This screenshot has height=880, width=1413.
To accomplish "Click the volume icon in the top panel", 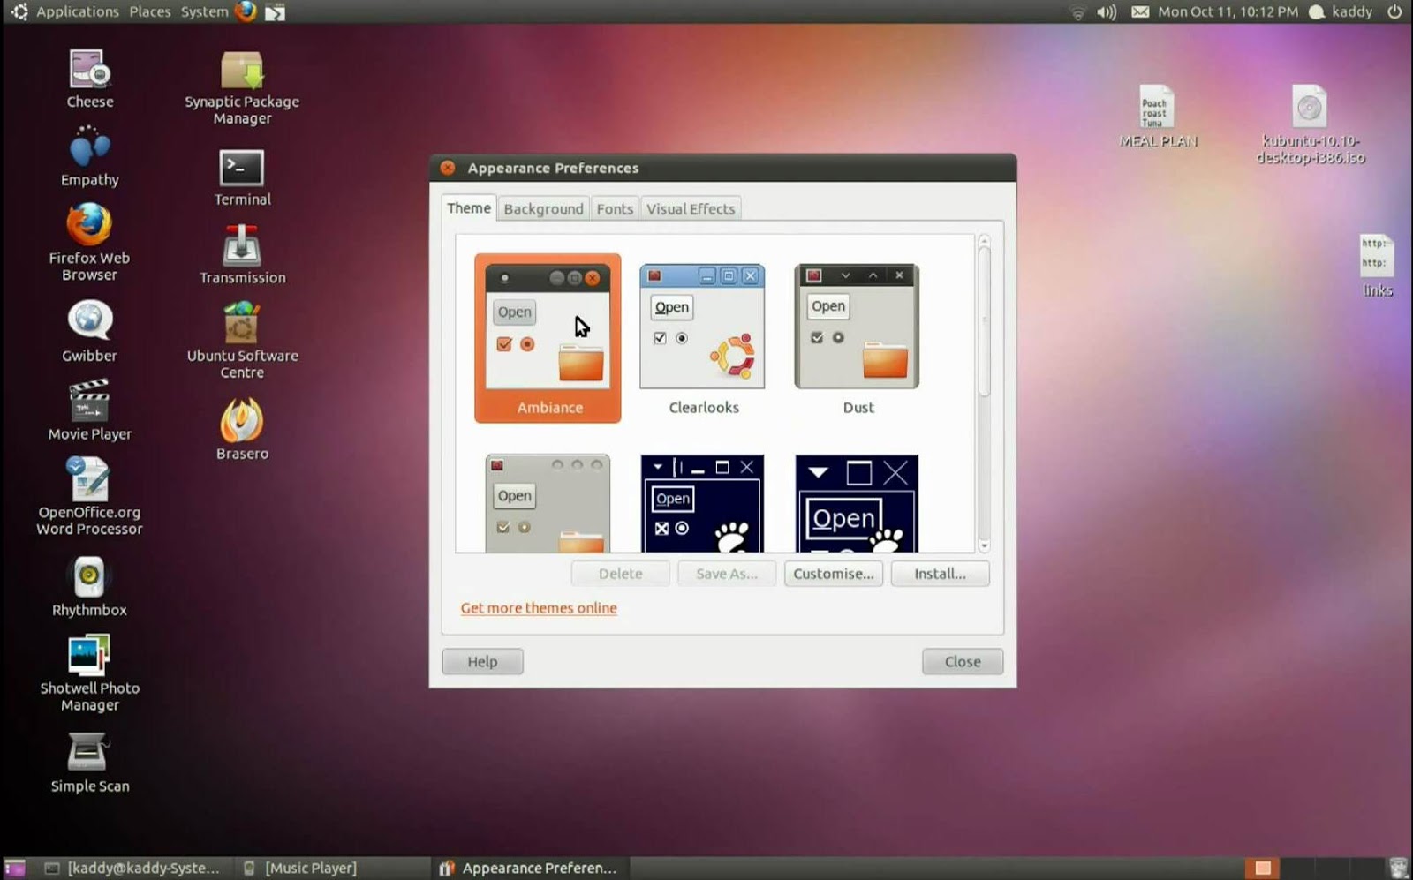I will 1106,11.
